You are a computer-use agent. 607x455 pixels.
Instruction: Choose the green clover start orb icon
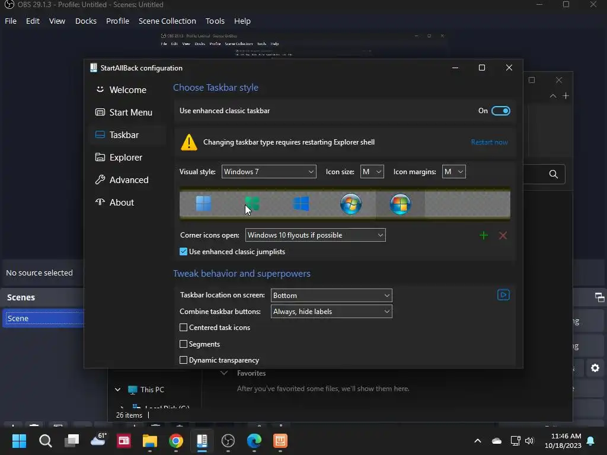pyautogui.click(x=253, y=204)
